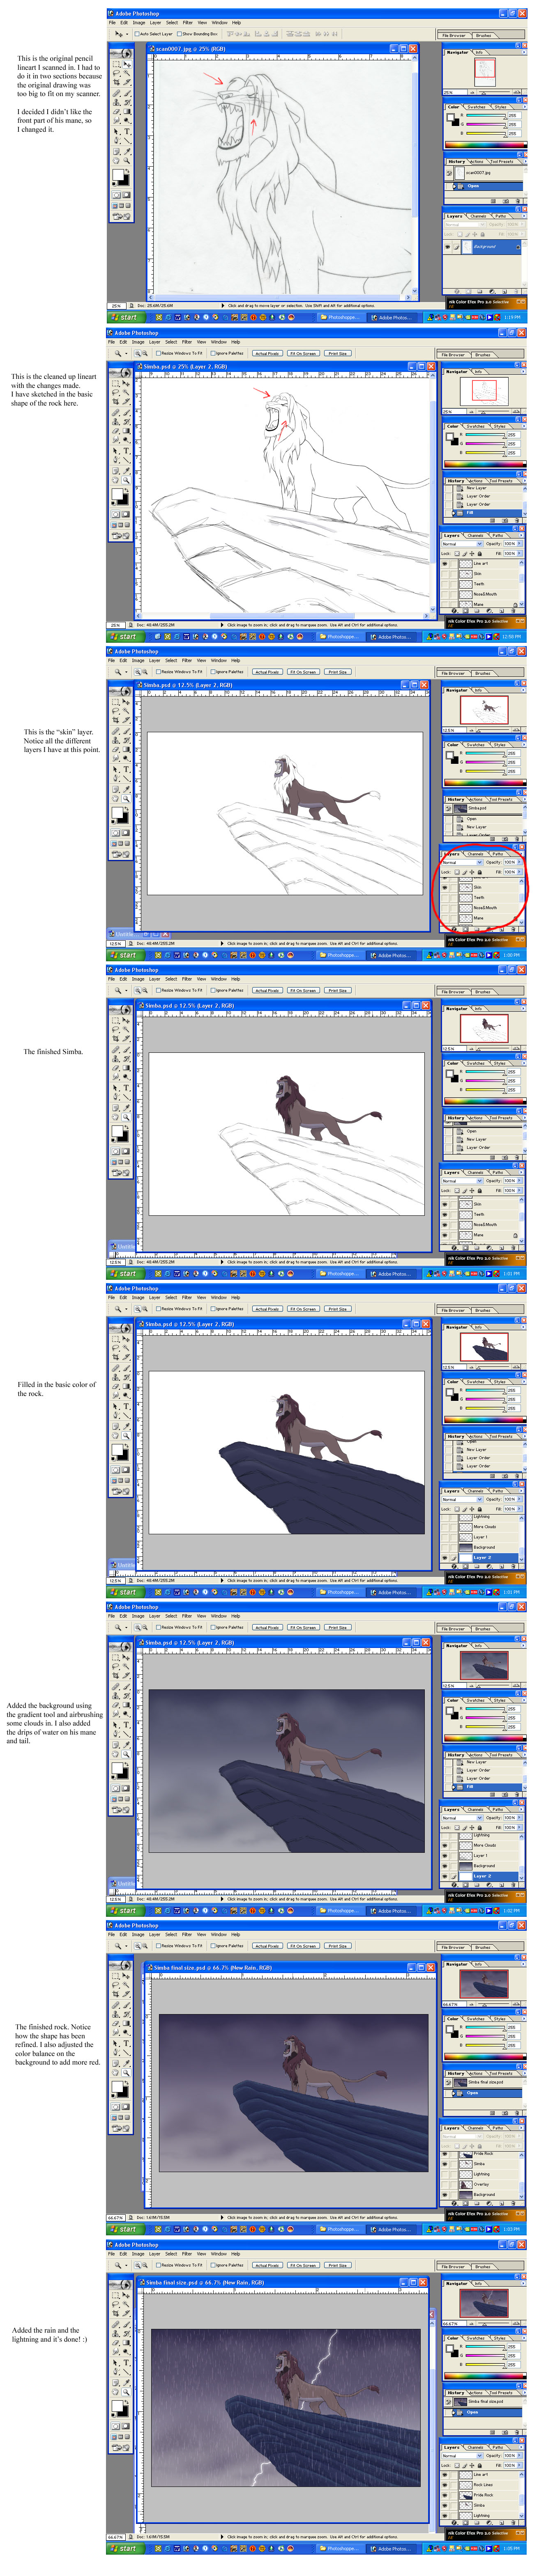
Task: Hide the Pride Rock layer in finished rock screenshot
Action: point(445,2154)
